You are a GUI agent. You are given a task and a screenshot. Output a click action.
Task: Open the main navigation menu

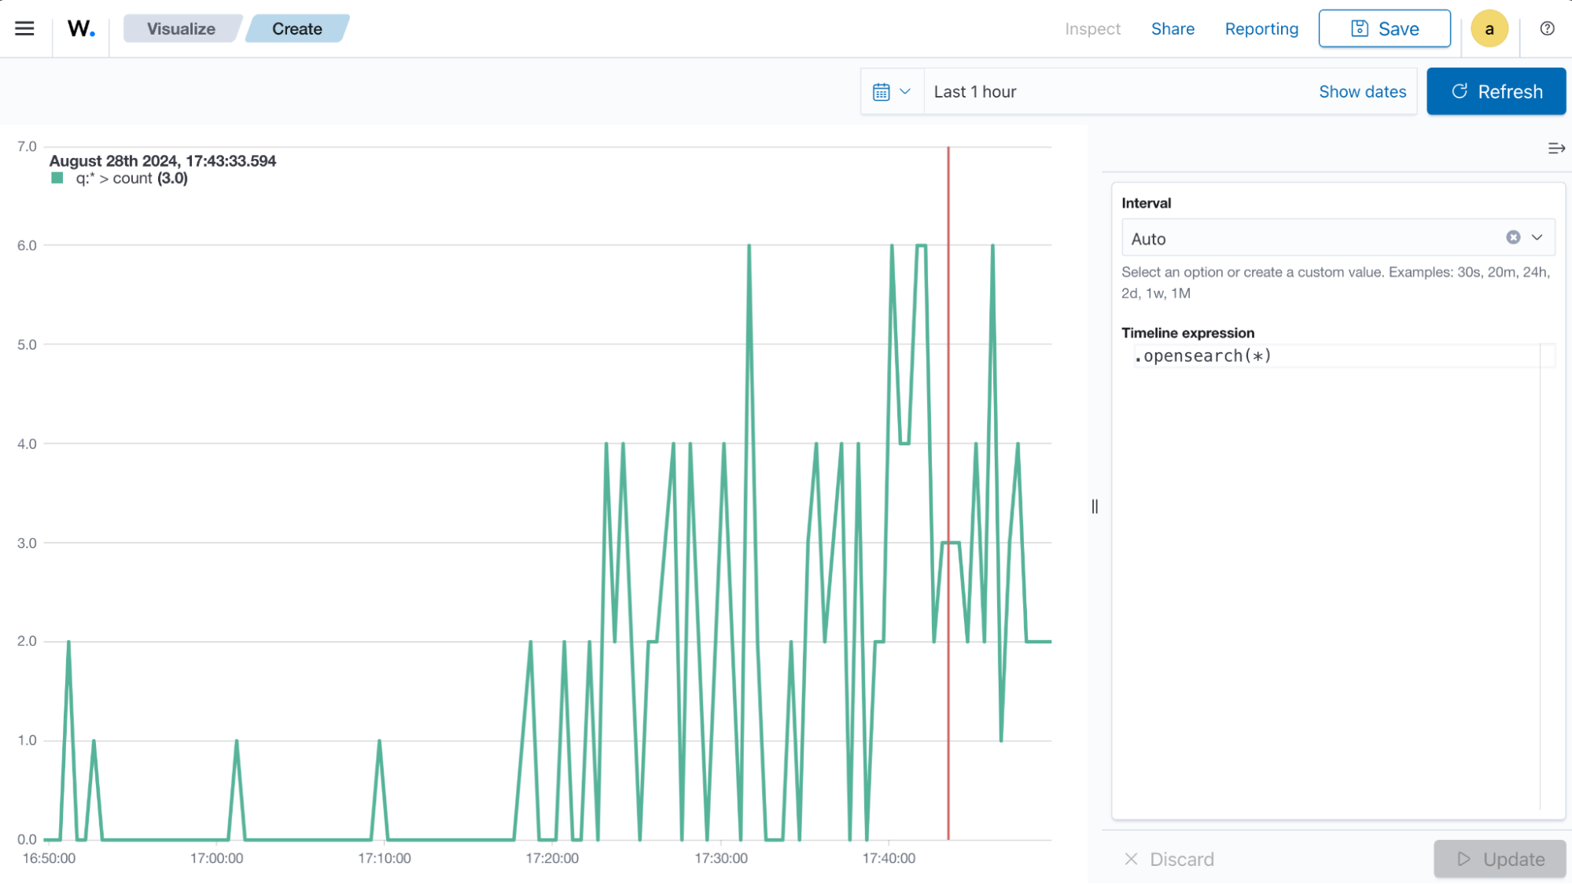coord(24,28)
